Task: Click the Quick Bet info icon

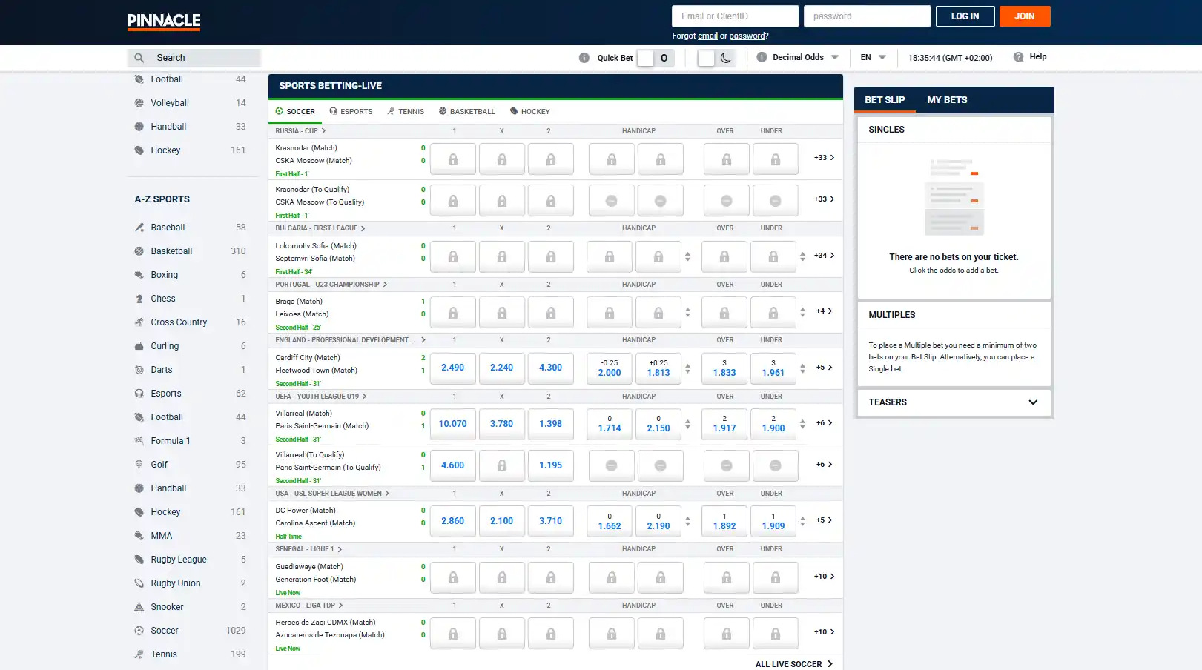Action: point(584,58)
